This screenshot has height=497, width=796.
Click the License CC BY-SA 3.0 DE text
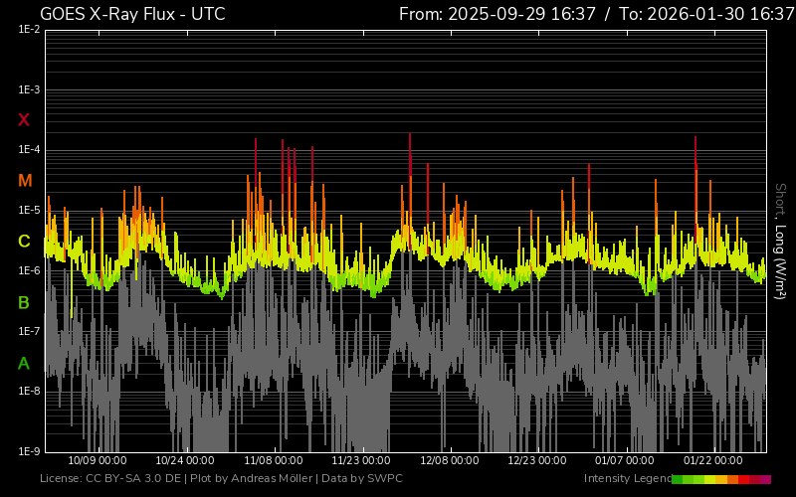click(110, 479)
